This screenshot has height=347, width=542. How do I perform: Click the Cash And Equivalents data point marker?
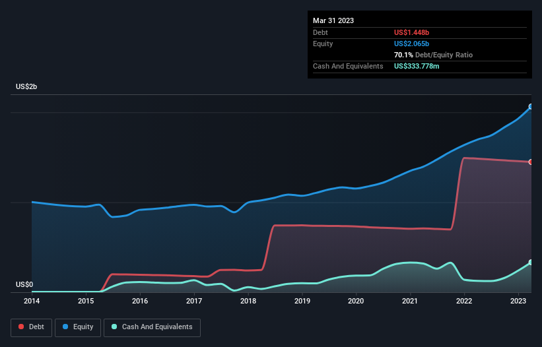(531, 263)
